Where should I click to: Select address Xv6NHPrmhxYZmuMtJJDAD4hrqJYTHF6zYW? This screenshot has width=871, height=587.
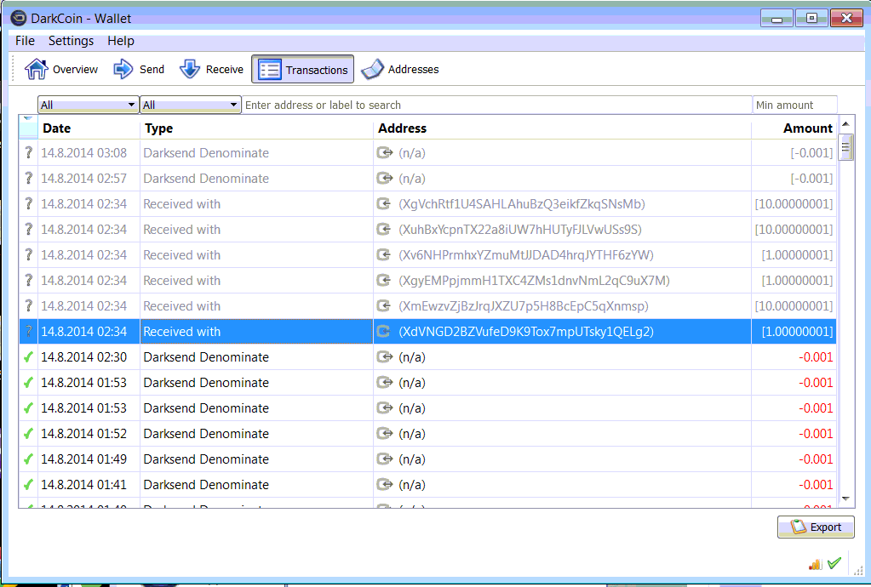(x=526, y=255)
